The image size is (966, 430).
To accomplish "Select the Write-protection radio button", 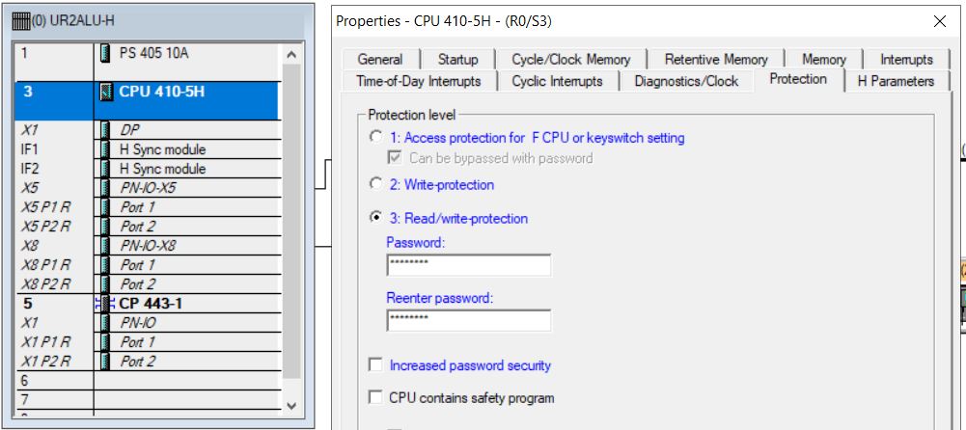I will tap(375, 184).
